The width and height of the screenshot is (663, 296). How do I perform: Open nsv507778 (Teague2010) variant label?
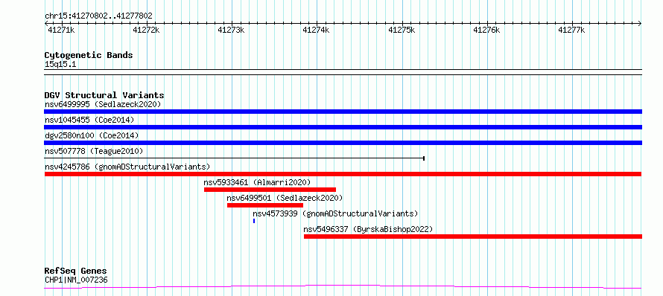click(x=93, y=151)
